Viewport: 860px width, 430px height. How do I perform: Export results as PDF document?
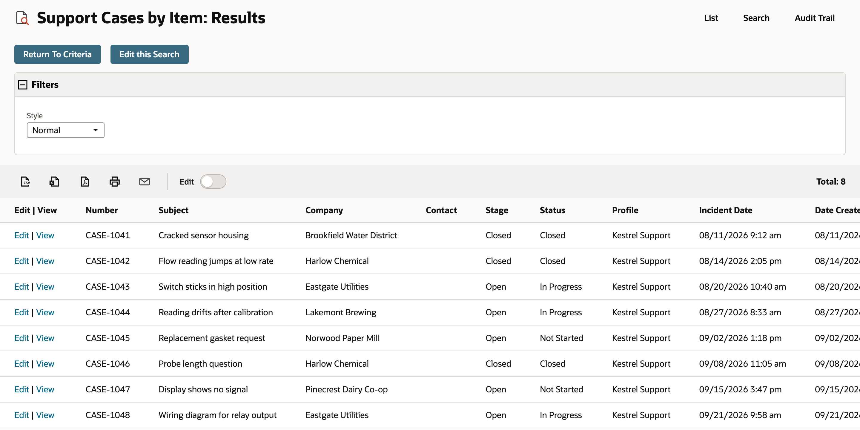pyautogui.click(x=85, y=181)
